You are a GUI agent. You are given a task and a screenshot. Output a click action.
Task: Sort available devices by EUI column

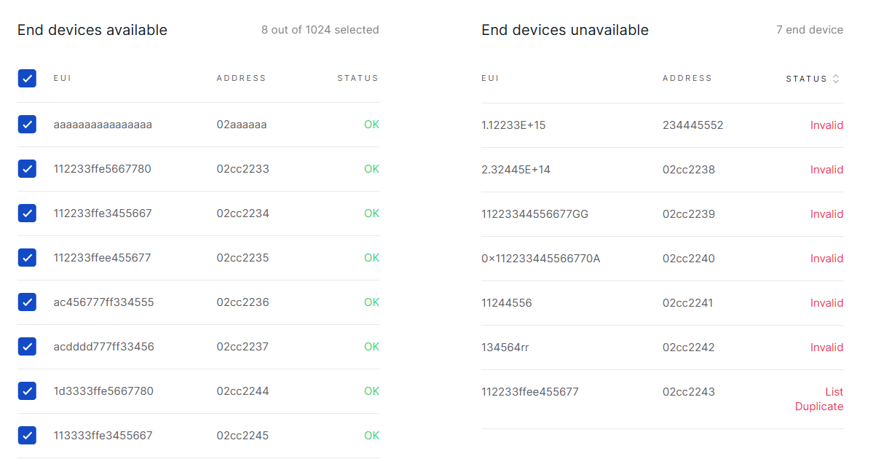tap(63, 78)
